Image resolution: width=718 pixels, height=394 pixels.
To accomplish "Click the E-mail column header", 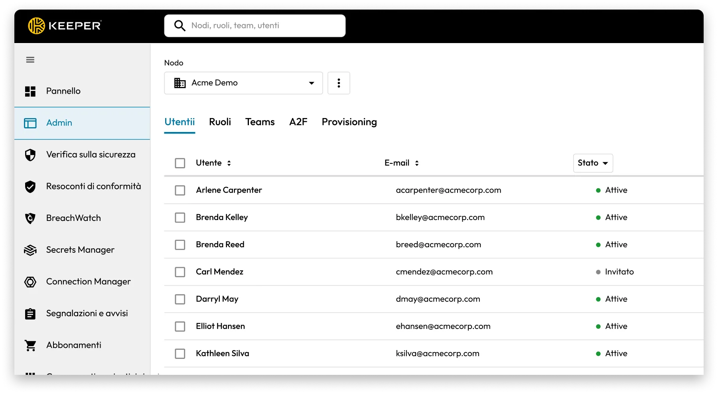I will pos(397,163).
